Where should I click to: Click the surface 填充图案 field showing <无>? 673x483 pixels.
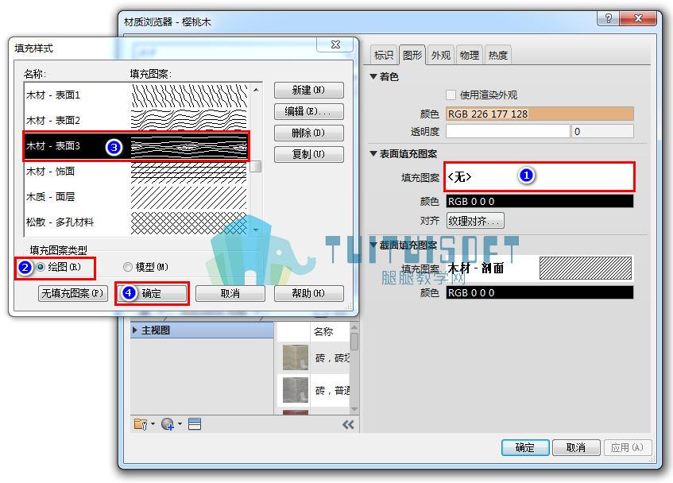[x=540, y=176]
